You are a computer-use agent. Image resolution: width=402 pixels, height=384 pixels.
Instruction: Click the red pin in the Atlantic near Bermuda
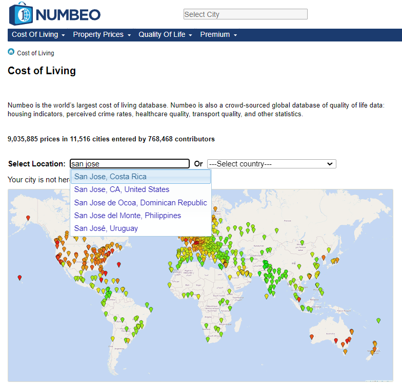[x=119, y=264]
